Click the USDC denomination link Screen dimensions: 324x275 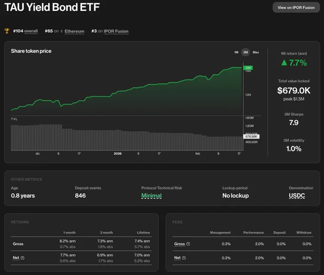click(297, 195)
